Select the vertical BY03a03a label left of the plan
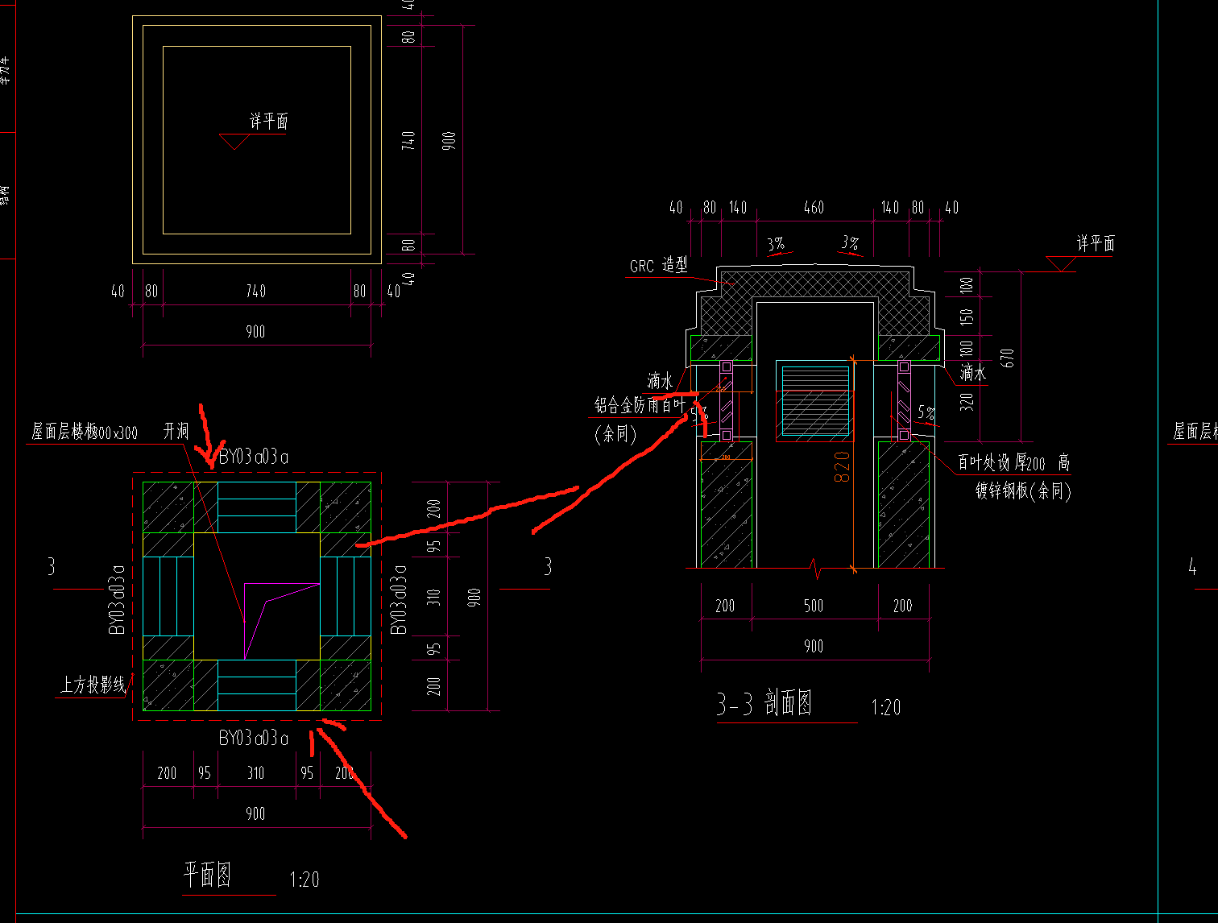The width and height of the screenshot is (1218, 923). (x=118, y=599)
